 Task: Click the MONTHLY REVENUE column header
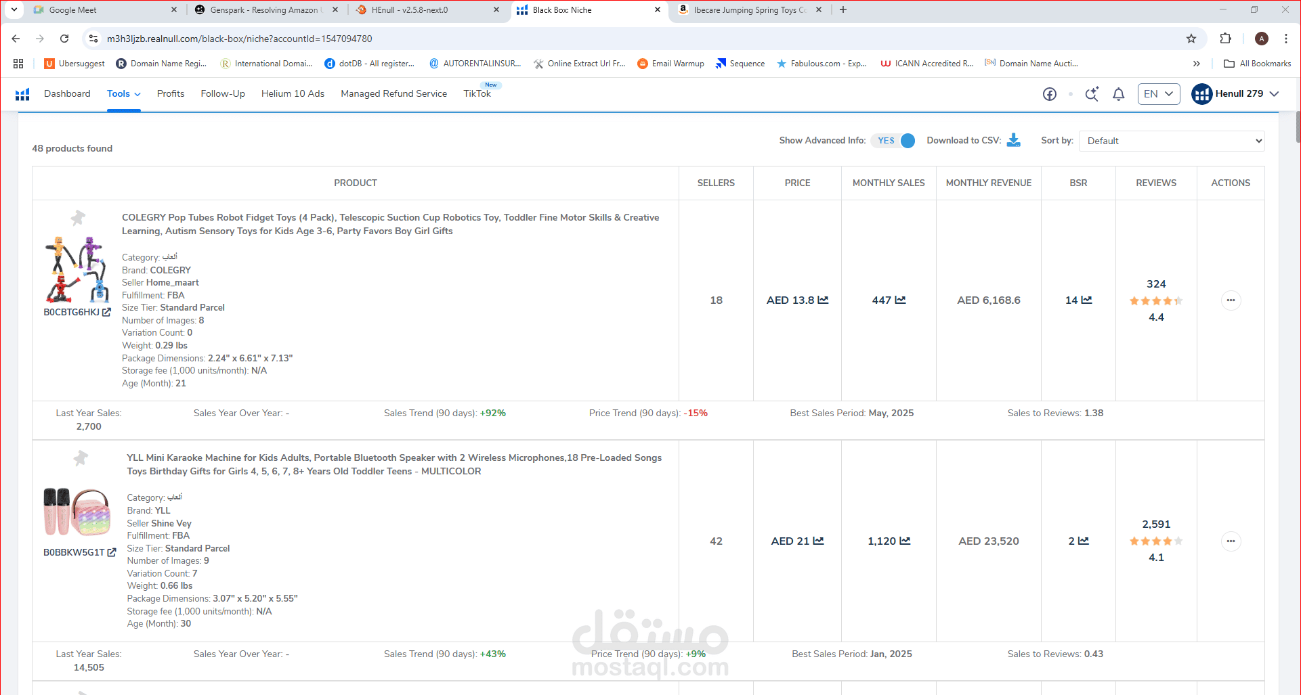(989, 183)
